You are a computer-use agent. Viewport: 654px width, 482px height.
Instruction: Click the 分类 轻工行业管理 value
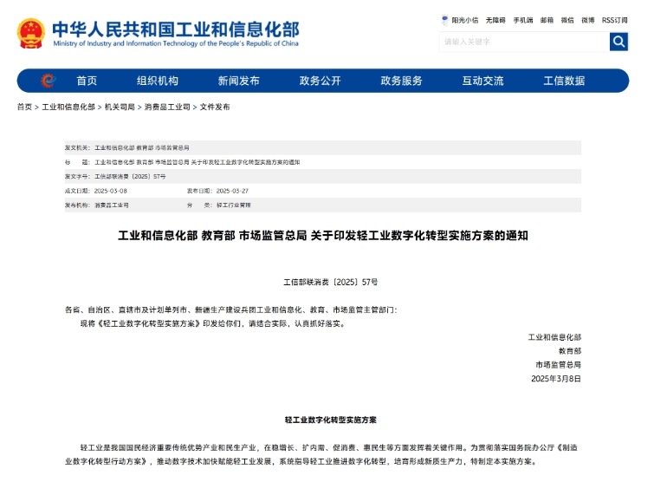(234, 205)
